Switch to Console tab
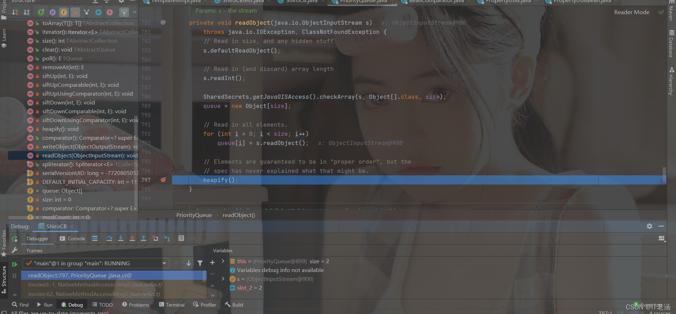676x314 pixels. (x=72, y=238)
